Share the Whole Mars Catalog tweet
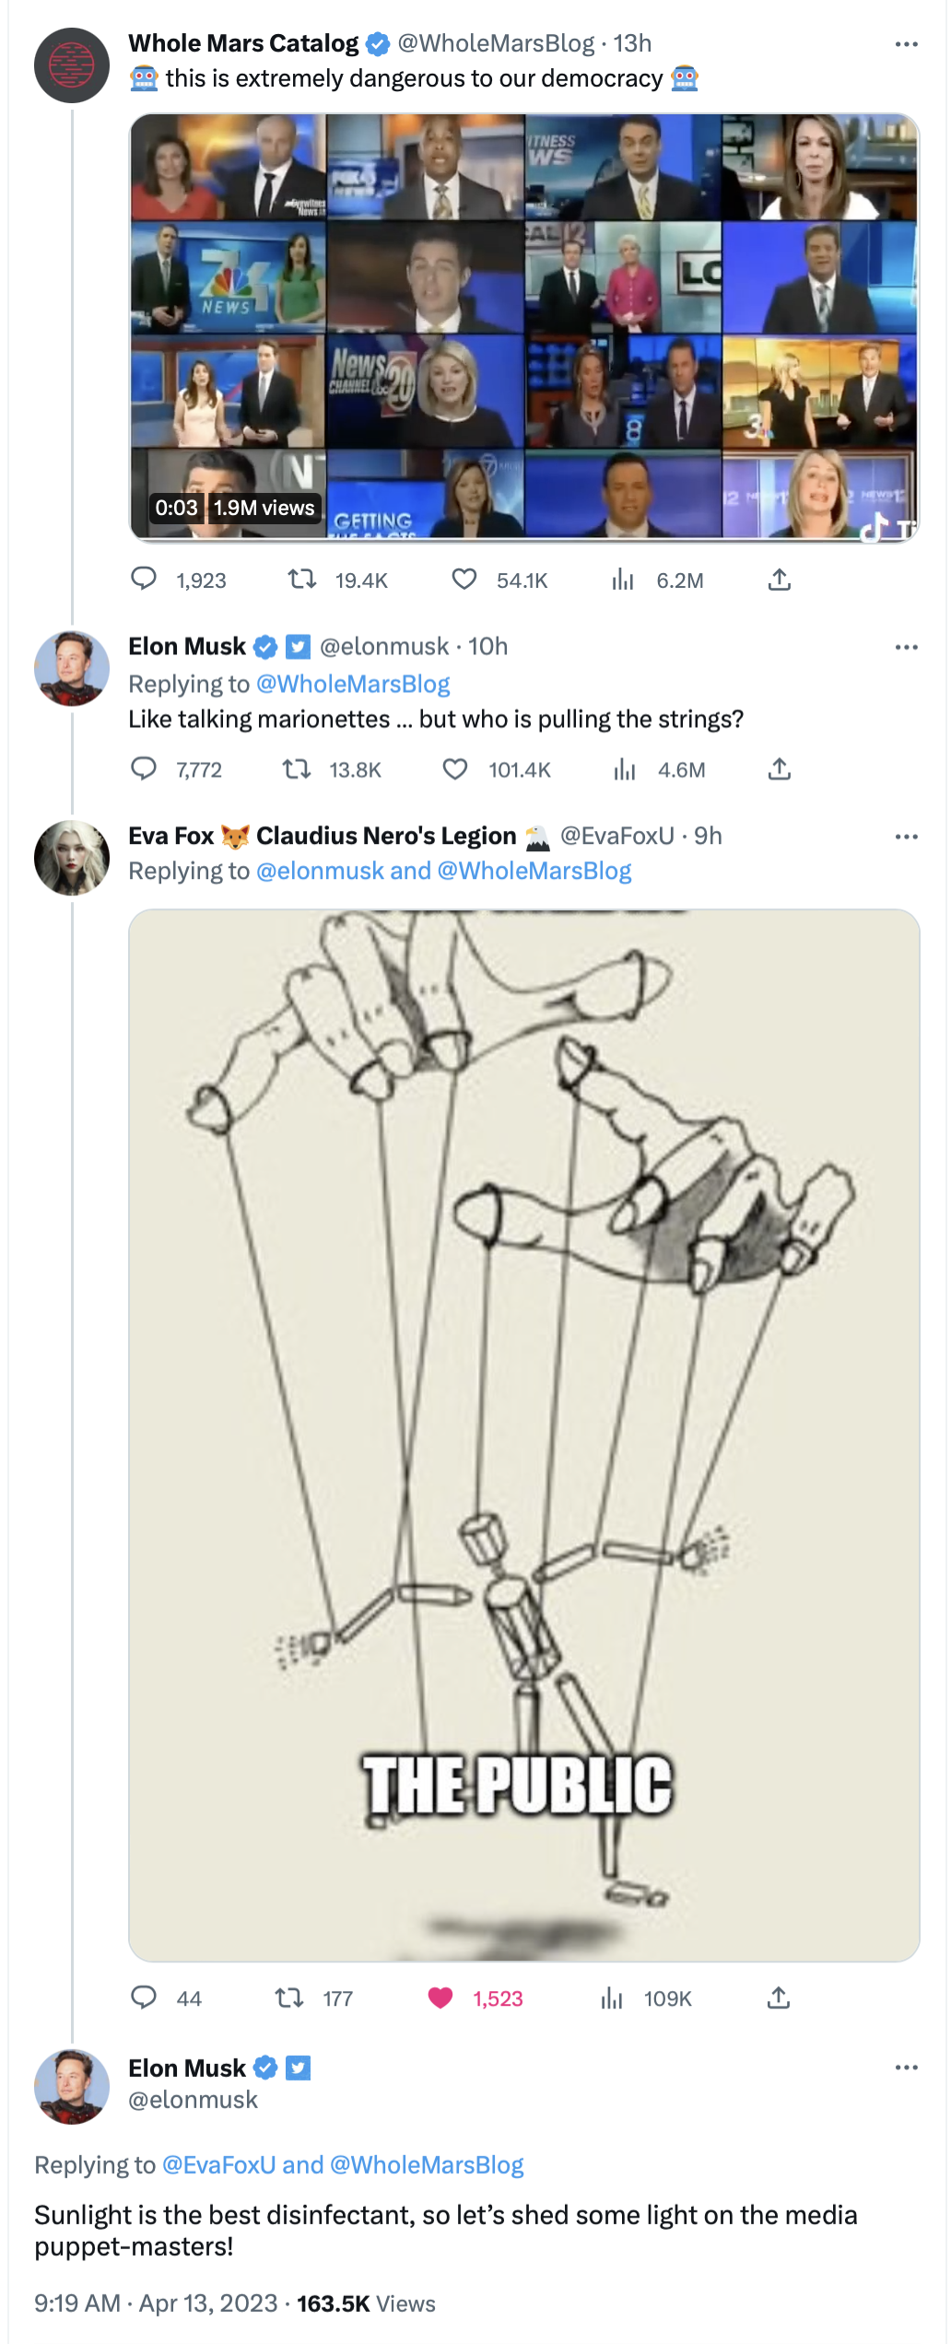 click(780, 580)
